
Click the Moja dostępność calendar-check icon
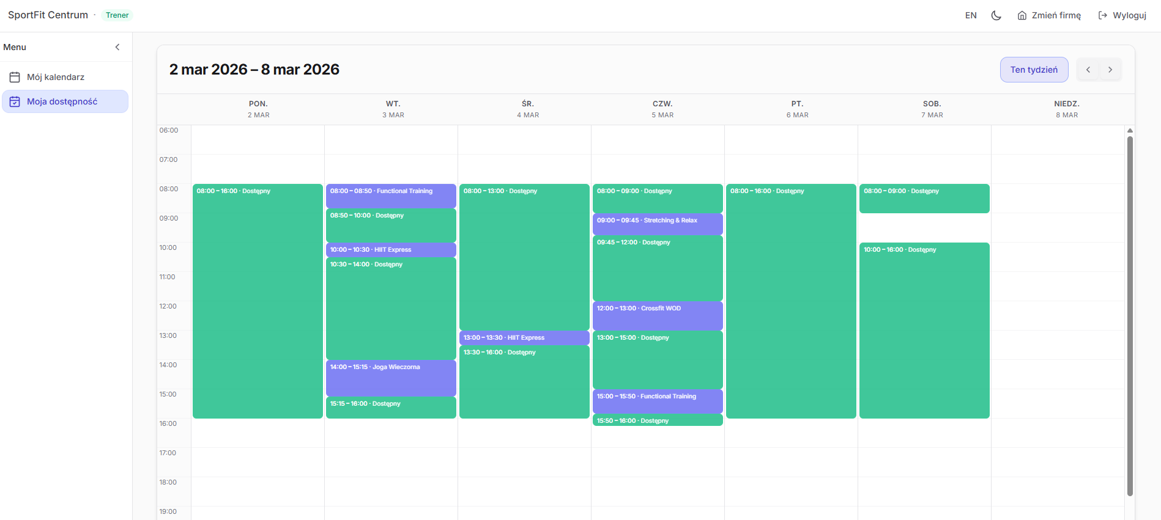point(15,101)
